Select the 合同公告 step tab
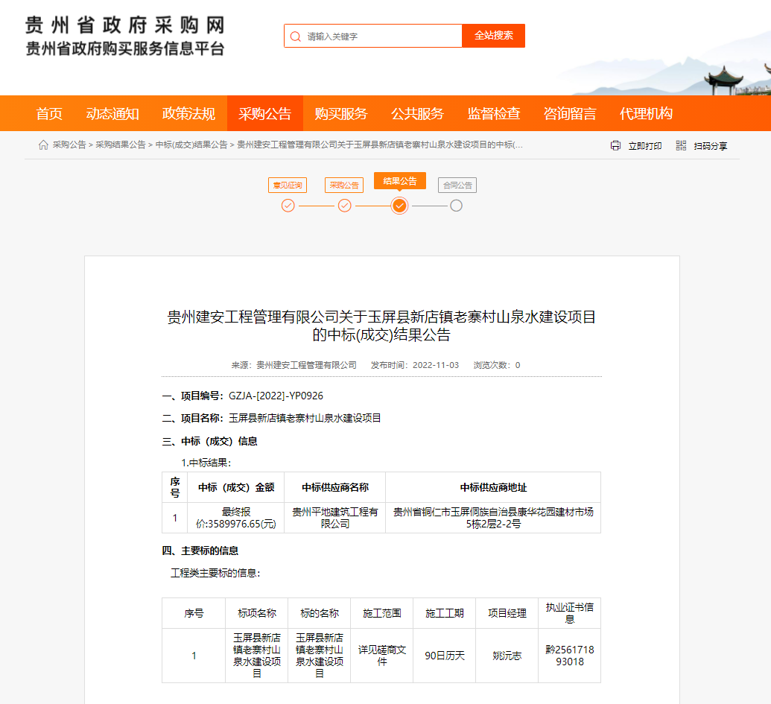The height and width of the screenshot is (704, 771). [x=457, y=185]
